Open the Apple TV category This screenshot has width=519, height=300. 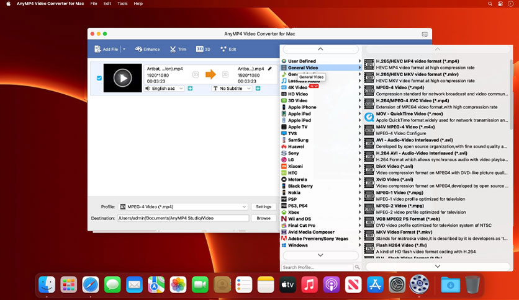pyautogui.click(x=321, y=127)
